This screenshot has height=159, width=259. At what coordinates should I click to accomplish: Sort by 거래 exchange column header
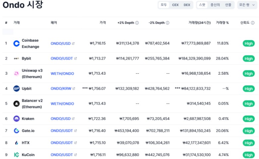click(x=17, y=23)
